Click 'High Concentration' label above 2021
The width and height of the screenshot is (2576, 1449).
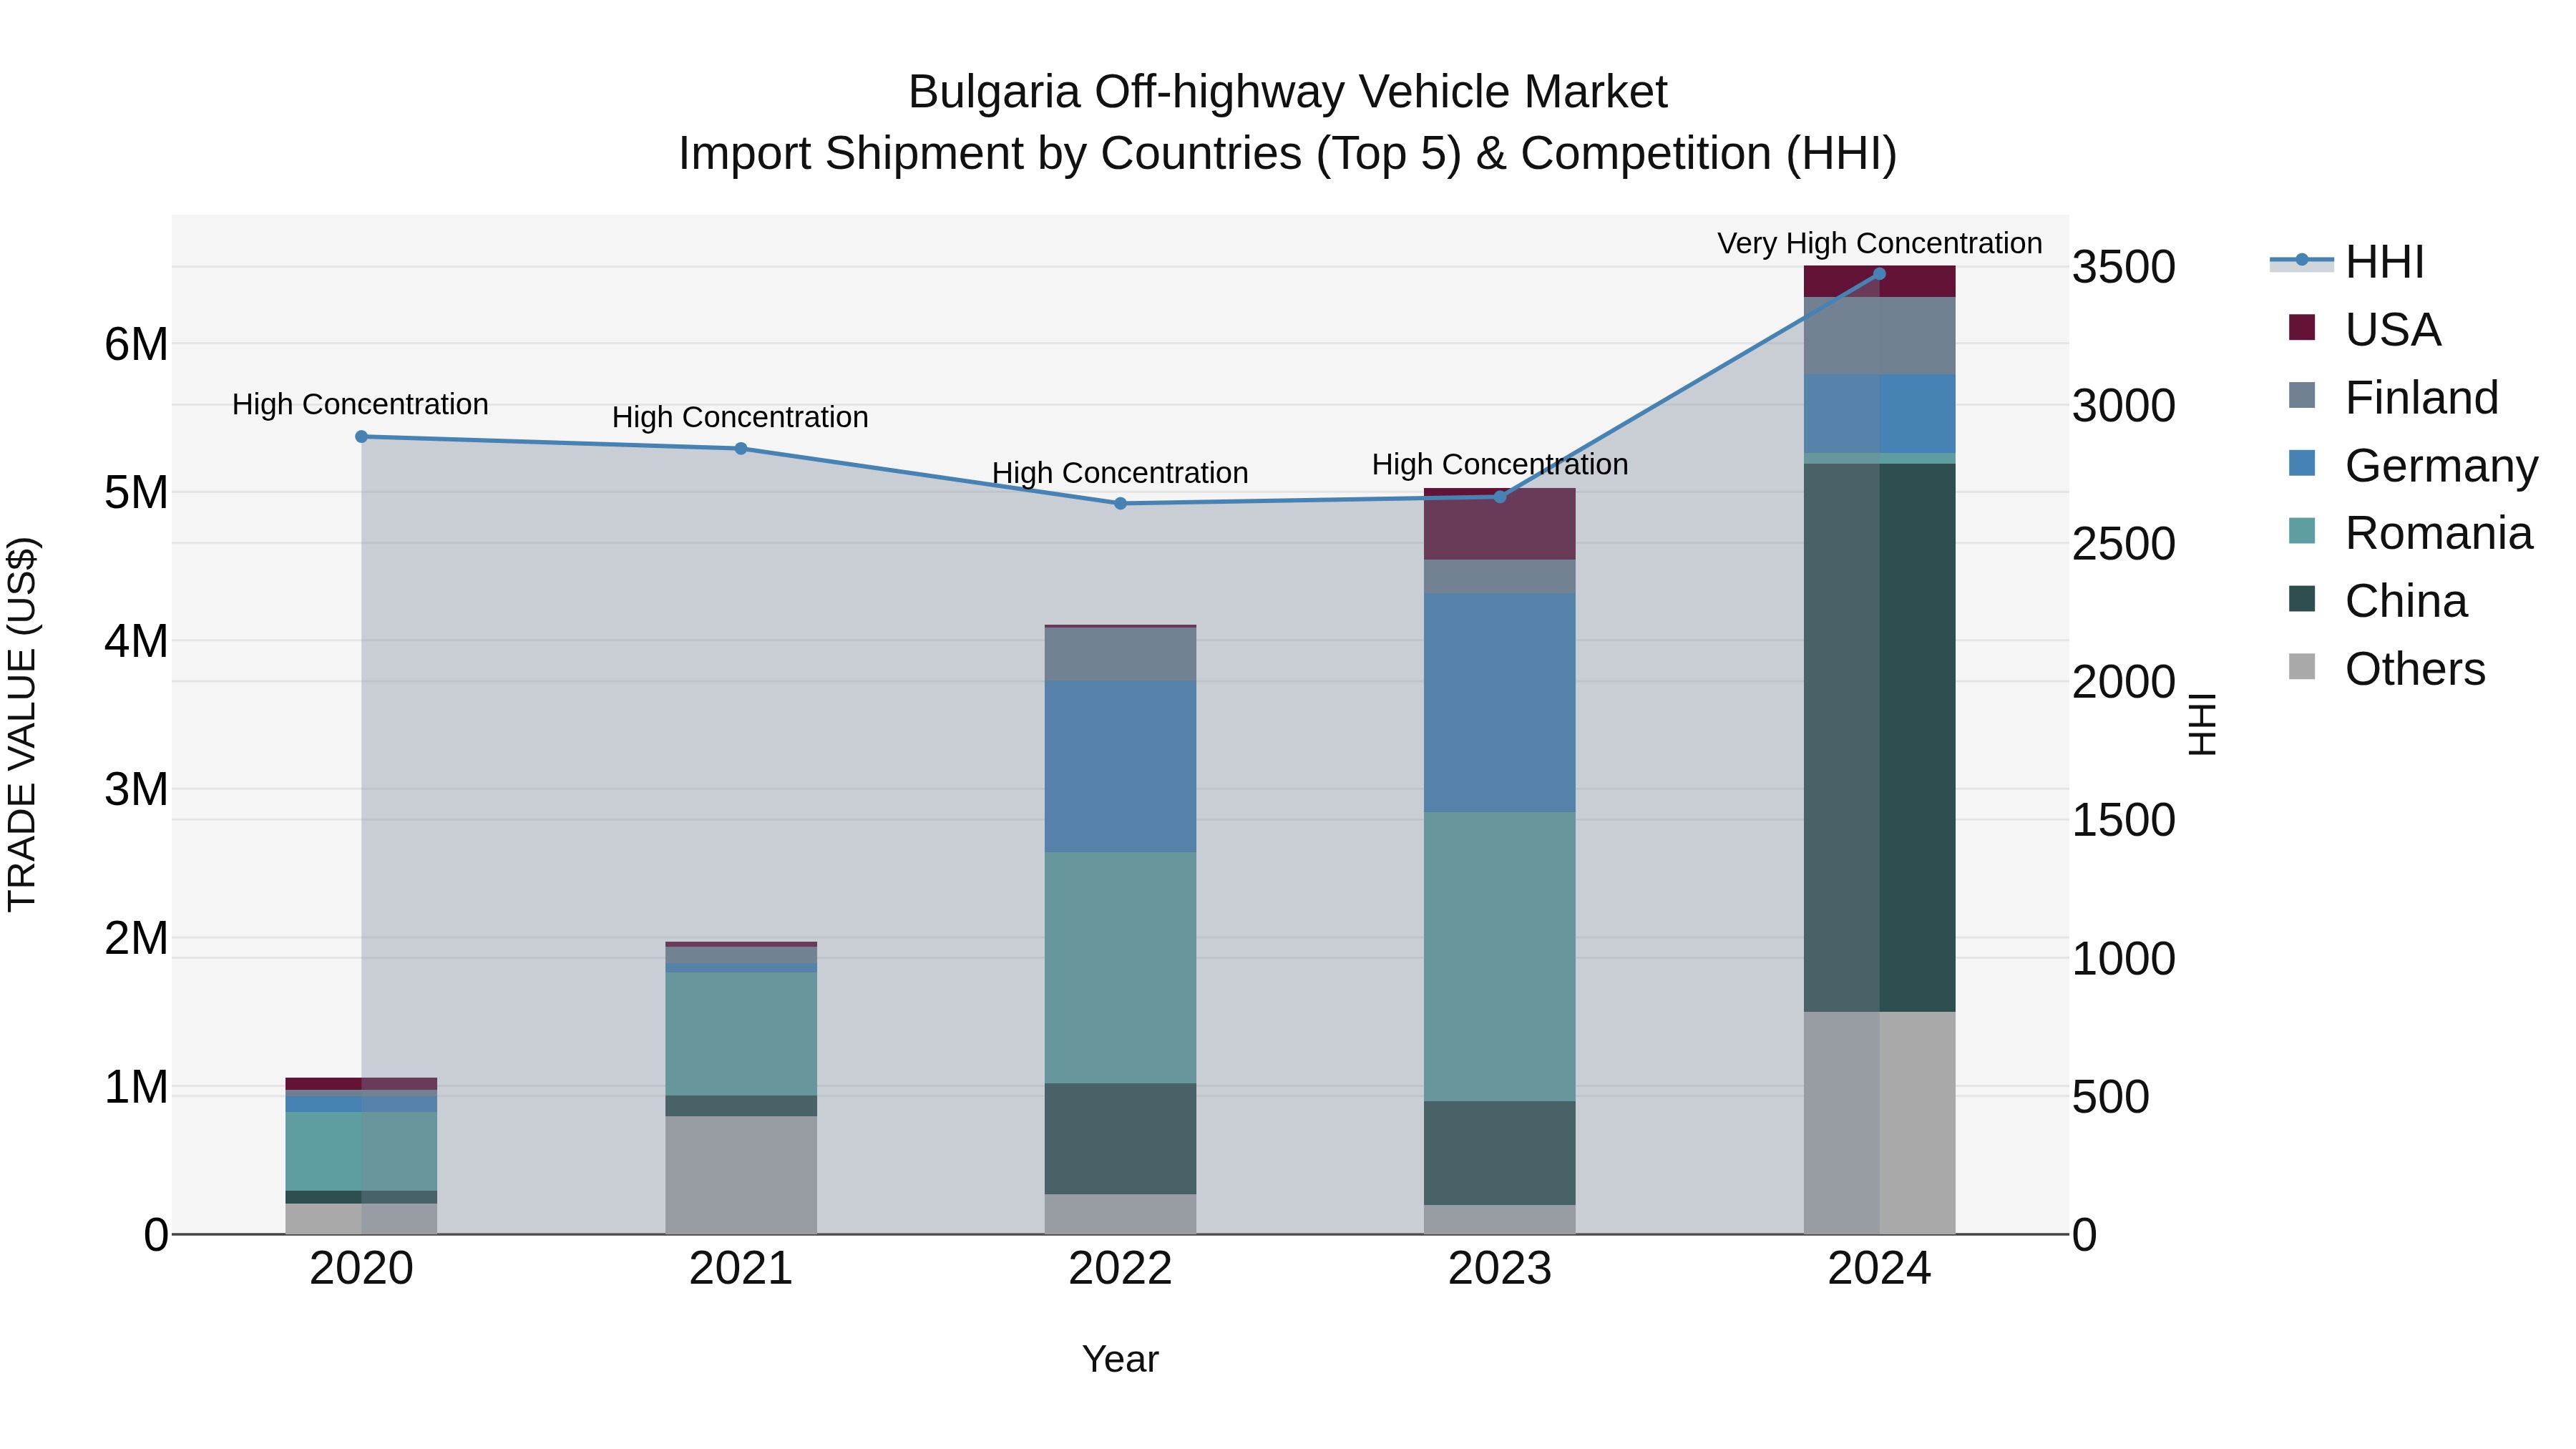(740, 417)
